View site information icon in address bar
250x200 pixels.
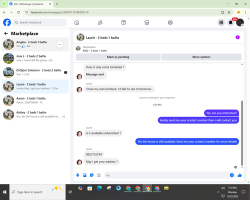[x=26, y=12]
